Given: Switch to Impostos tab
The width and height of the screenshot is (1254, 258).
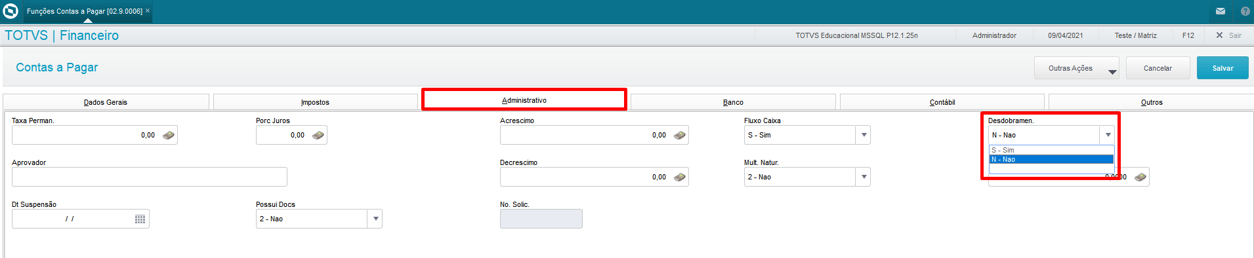Looking at the screenshot, I should click(x=315, y=102).
